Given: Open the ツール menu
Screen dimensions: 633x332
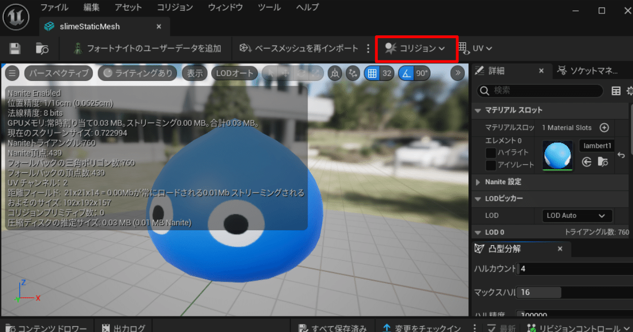Looking at the screenshot, I should coord(269,7).
